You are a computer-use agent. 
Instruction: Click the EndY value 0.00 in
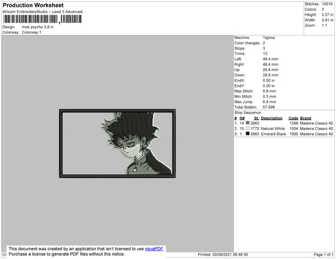tap(269, 86)
